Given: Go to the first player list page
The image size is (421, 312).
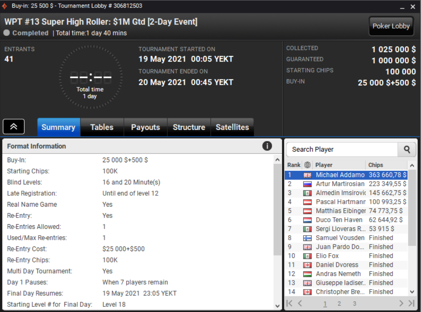Looking at the screenshot, I should 289,303.
